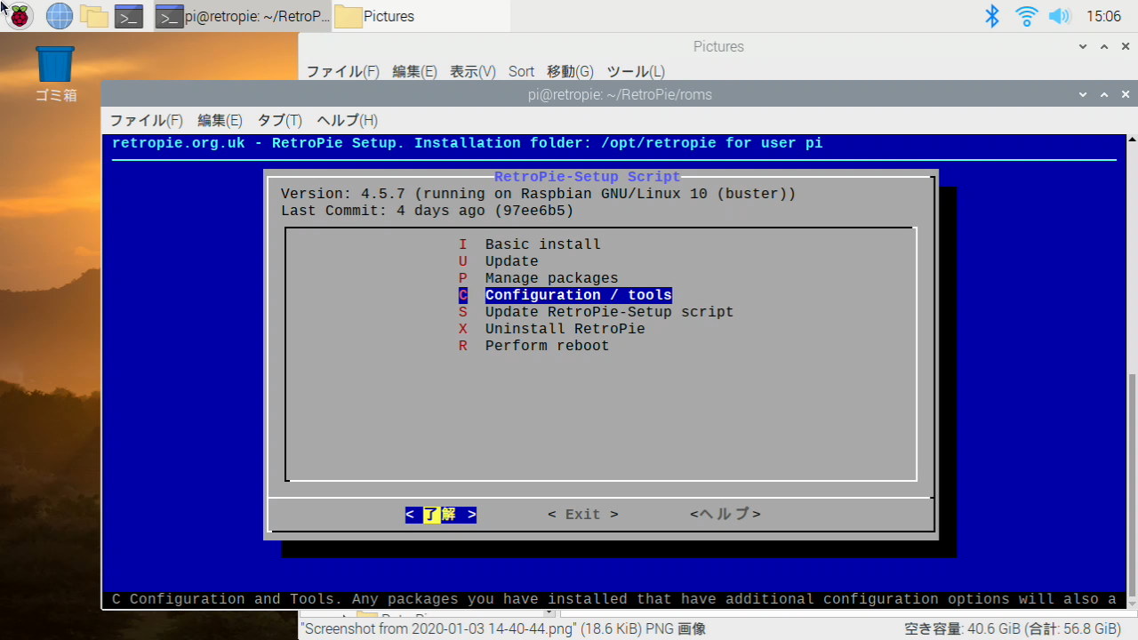Open 表示(V) menu in Pictures window
The height and width of the screenshot is (640, 1138).
(472, 71)
